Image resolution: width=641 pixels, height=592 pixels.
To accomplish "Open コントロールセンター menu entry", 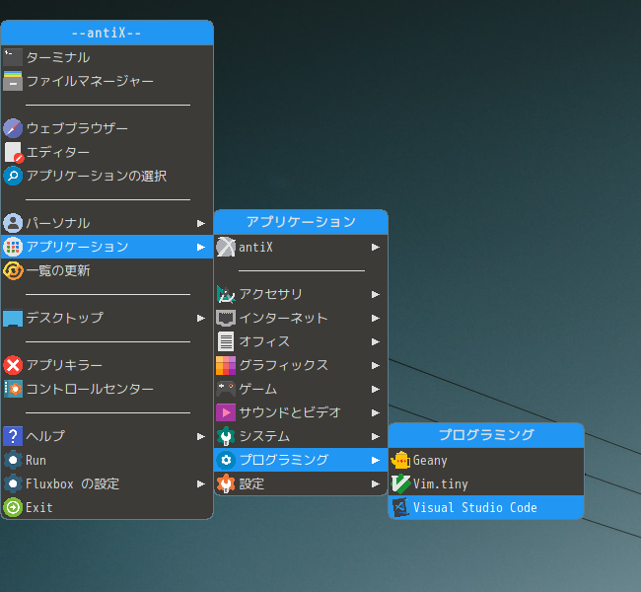I will (107, 389).
